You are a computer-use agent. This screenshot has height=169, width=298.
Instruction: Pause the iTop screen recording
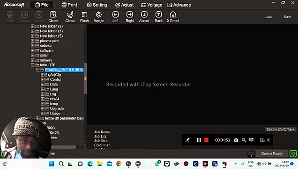point(199,140)
